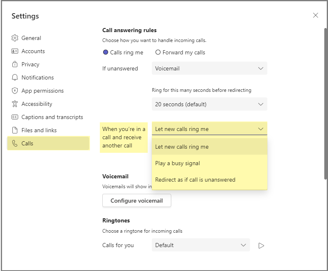Click the Accessibility person icon
The image size is (328, 271).
(x=15, y=104)
